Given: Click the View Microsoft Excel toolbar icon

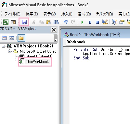Looking at the screenshot, I should pos(6,22).
